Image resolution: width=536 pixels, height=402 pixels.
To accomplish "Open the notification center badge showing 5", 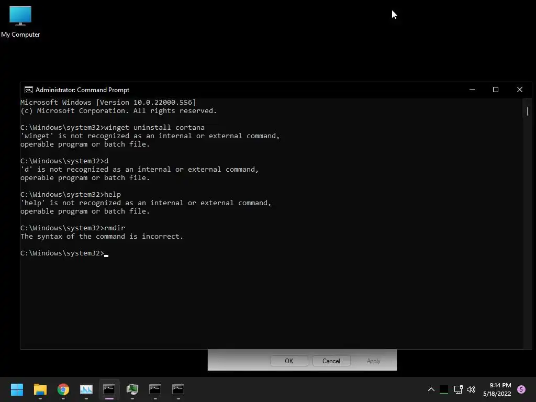I will 521,389.
